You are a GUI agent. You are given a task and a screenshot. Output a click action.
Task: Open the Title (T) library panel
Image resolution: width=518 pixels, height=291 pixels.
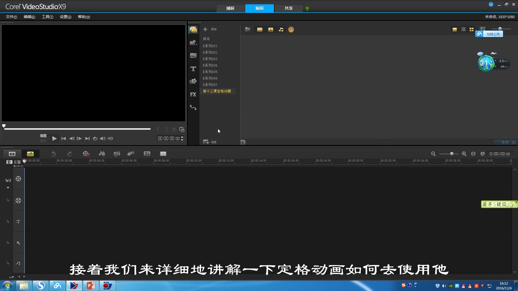(x=193, y=69)
